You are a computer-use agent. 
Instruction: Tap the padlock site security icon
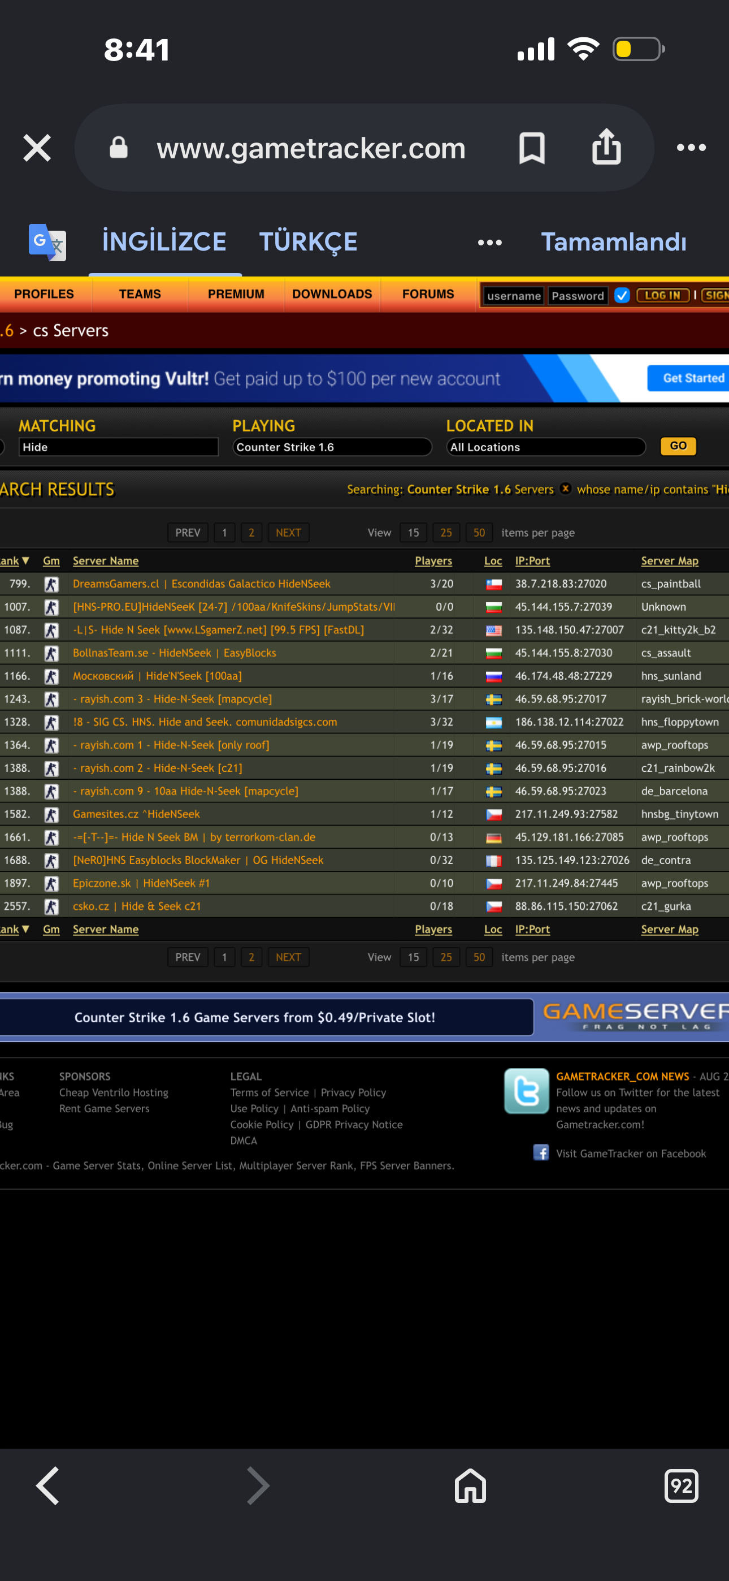(119, 148)
